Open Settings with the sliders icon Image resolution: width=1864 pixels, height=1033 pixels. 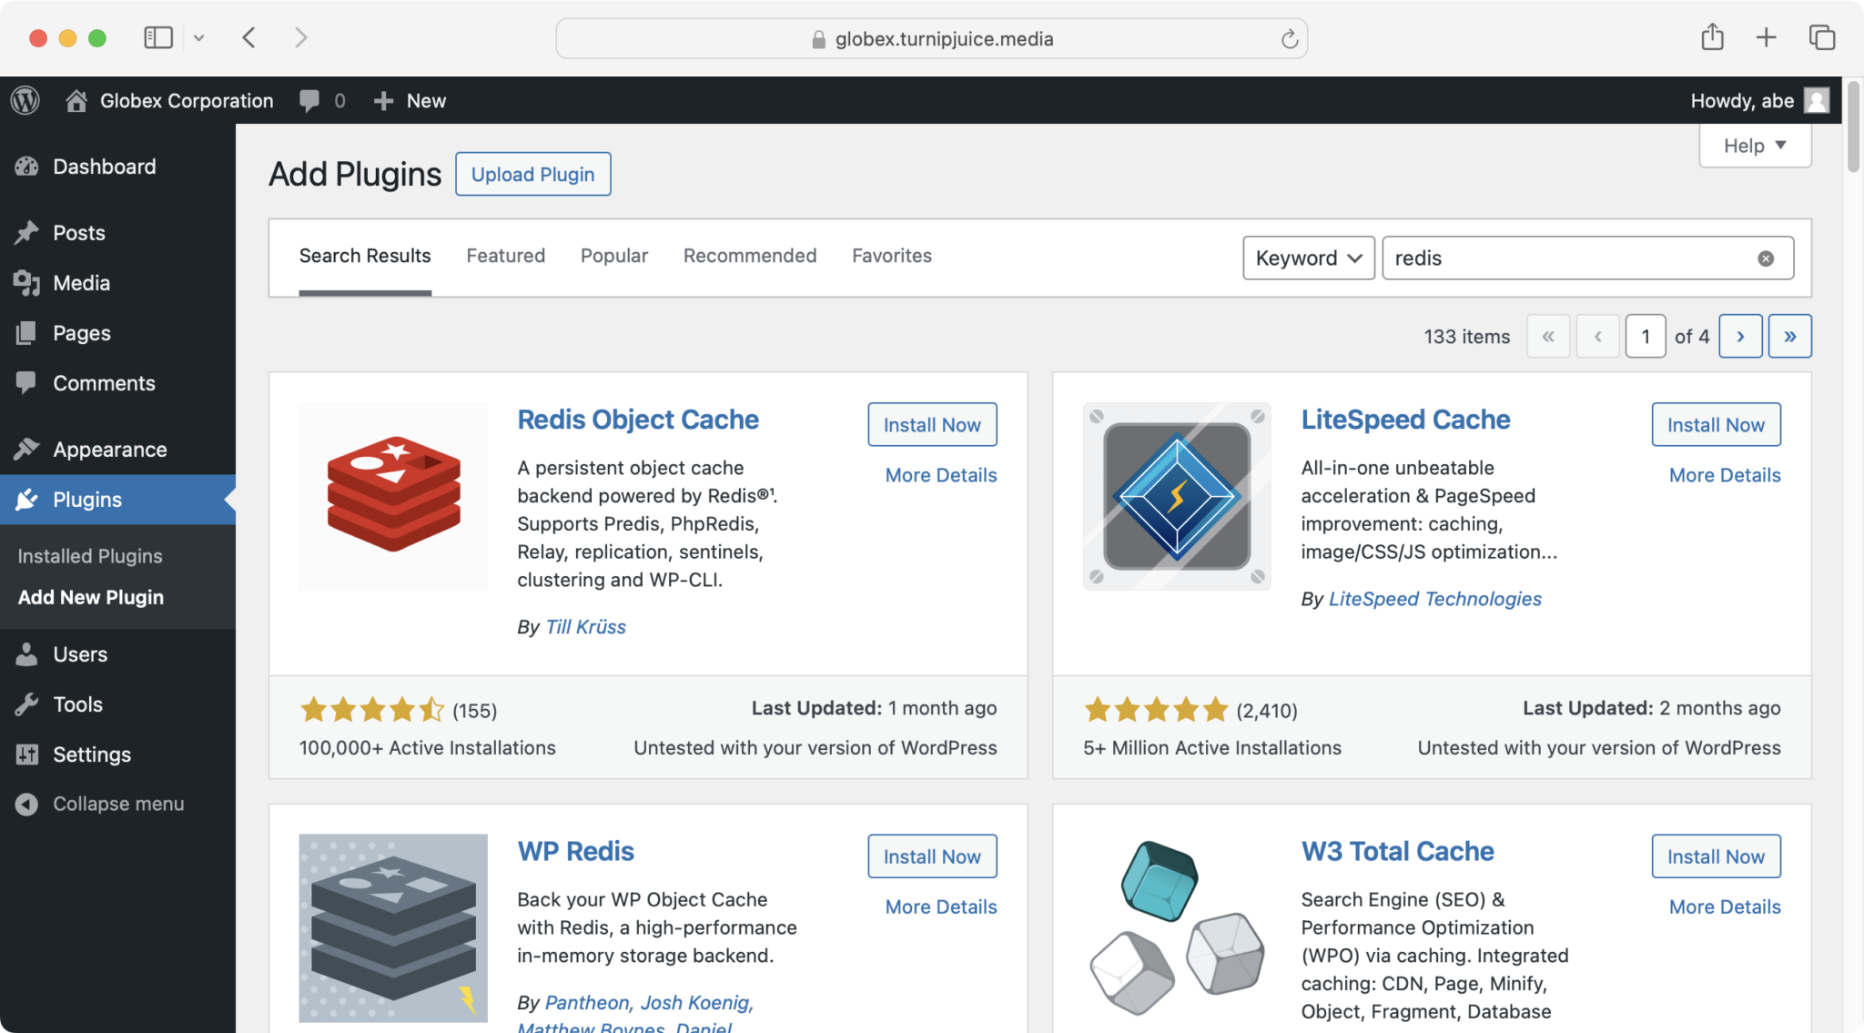[26, 754]
